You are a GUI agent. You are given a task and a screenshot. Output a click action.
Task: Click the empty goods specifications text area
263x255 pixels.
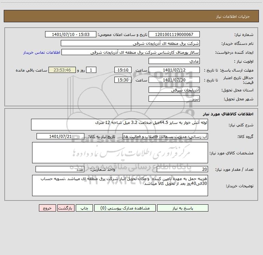click(120, 153)
